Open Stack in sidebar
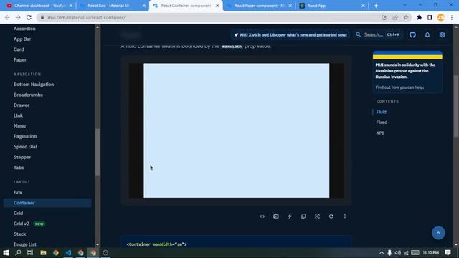This screenshot has height=258, width=459. click(x=19, y=234)
